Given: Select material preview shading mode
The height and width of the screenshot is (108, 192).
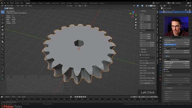Looking at the screenshot, I should [153, 6].
